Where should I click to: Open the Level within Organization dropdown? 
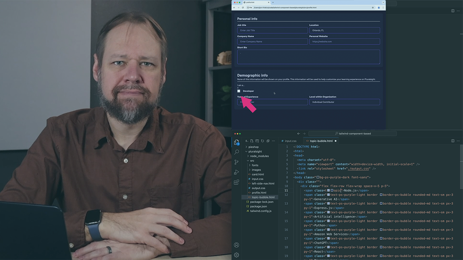coord(344,102)
